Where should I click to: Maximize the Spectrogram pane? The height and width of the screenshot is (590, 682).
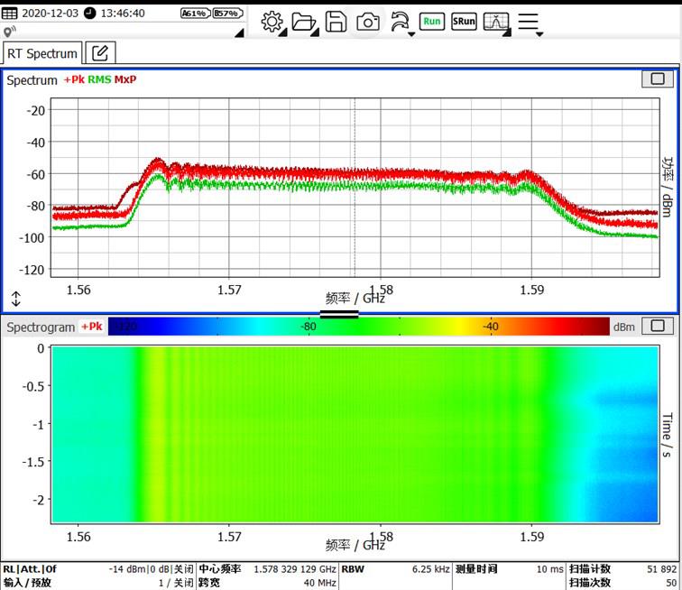pyautogui.click(x=656, y=326)
